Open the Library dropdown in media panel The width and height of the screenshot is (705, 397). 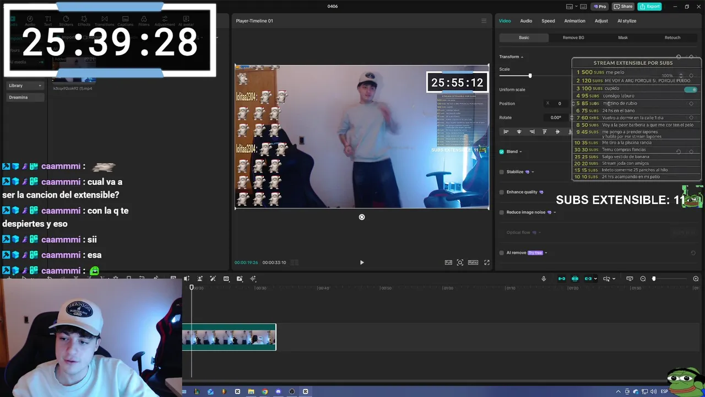(x=25, y=85)
